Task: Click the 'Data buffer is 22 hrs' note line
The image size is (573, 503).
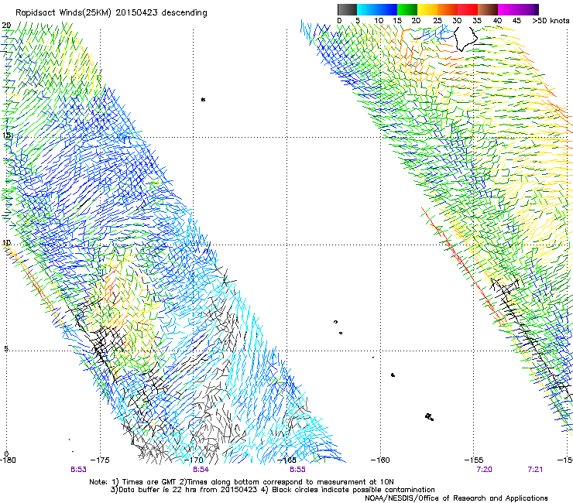Action: coord(273,490)
